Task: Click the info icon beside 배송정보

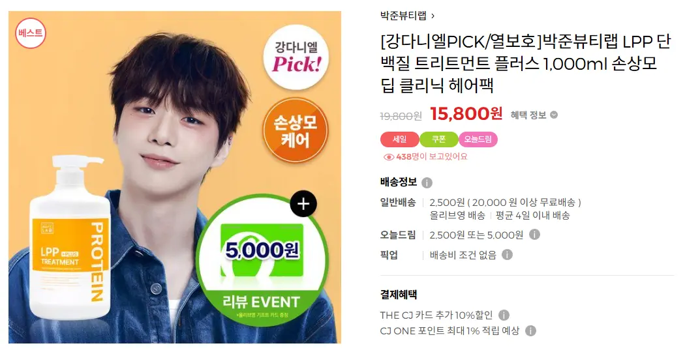Action: (427, 182)
